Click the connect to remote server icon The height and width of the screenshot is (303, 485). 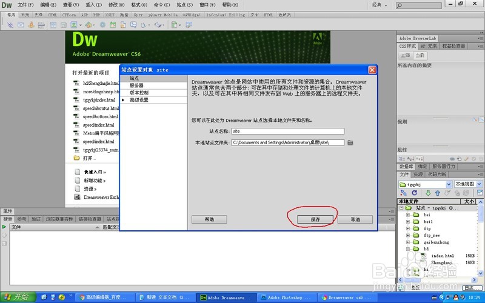[403, 193]
